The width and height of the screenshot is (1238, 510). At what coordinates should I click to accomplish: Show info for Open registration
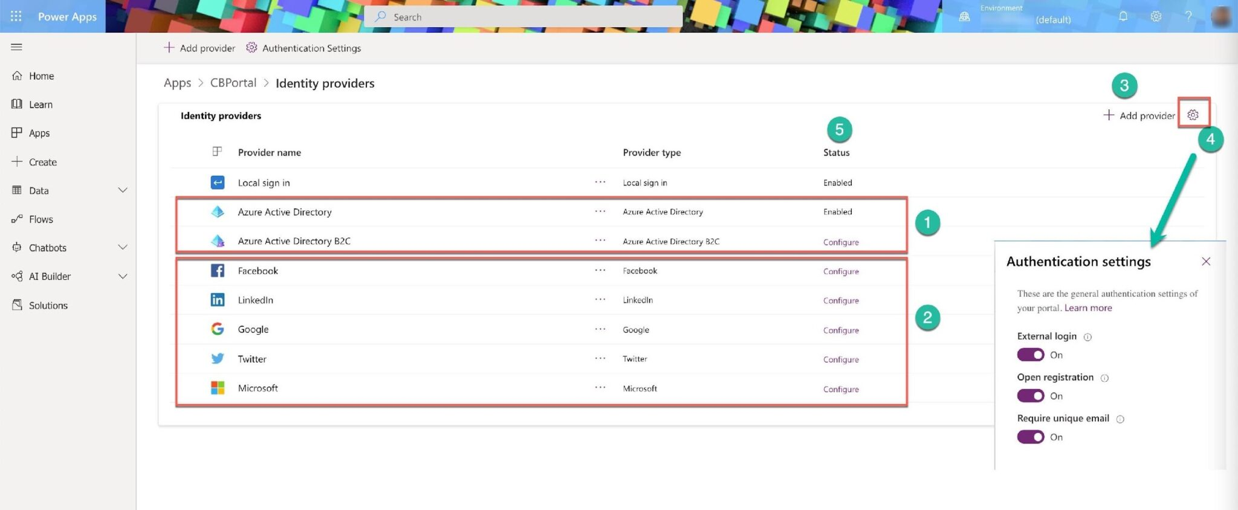1104,378
